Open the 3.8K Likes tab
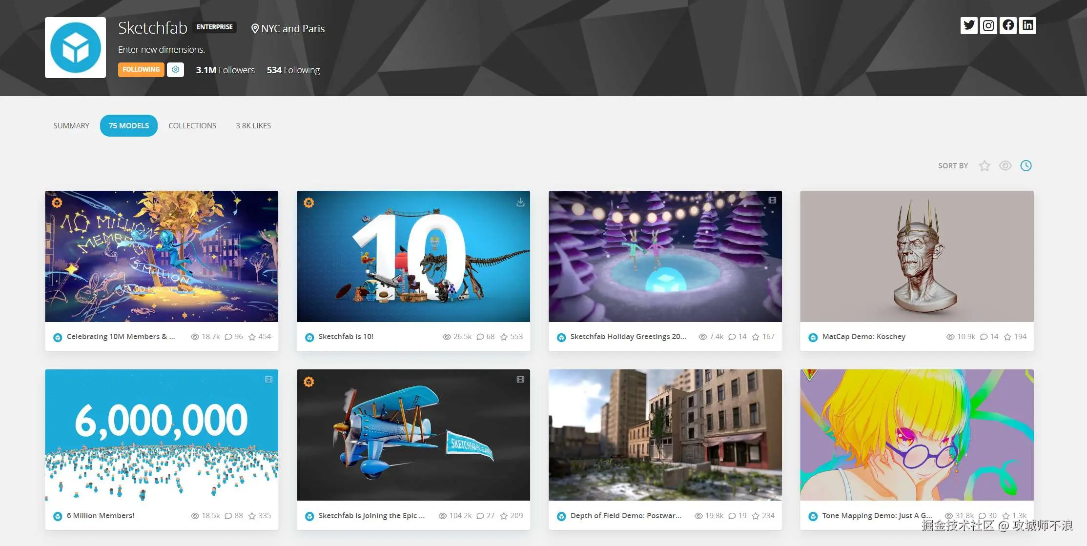 click(253, 126)
